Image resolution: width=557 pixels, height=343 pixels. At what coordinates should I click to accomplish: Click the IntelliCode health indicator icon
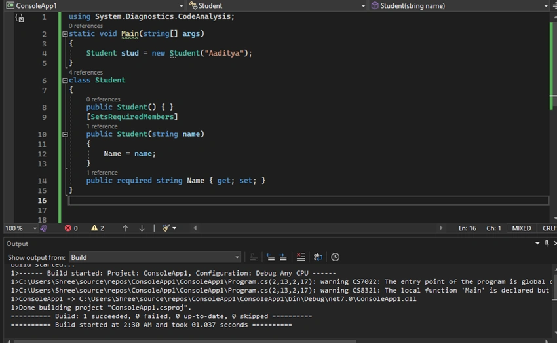tap(44, 228)
